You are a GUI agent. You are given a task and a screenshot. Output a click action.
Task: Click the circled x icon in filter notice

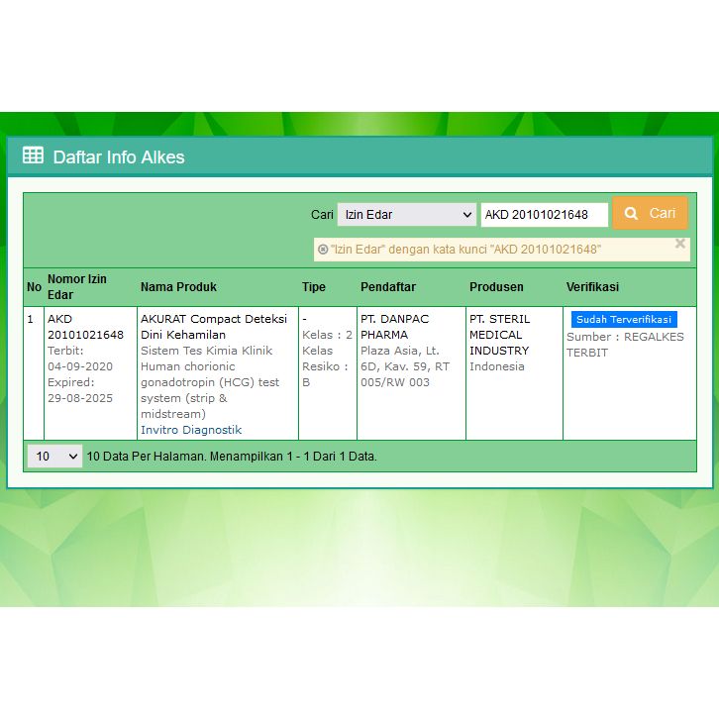[323, 249]
